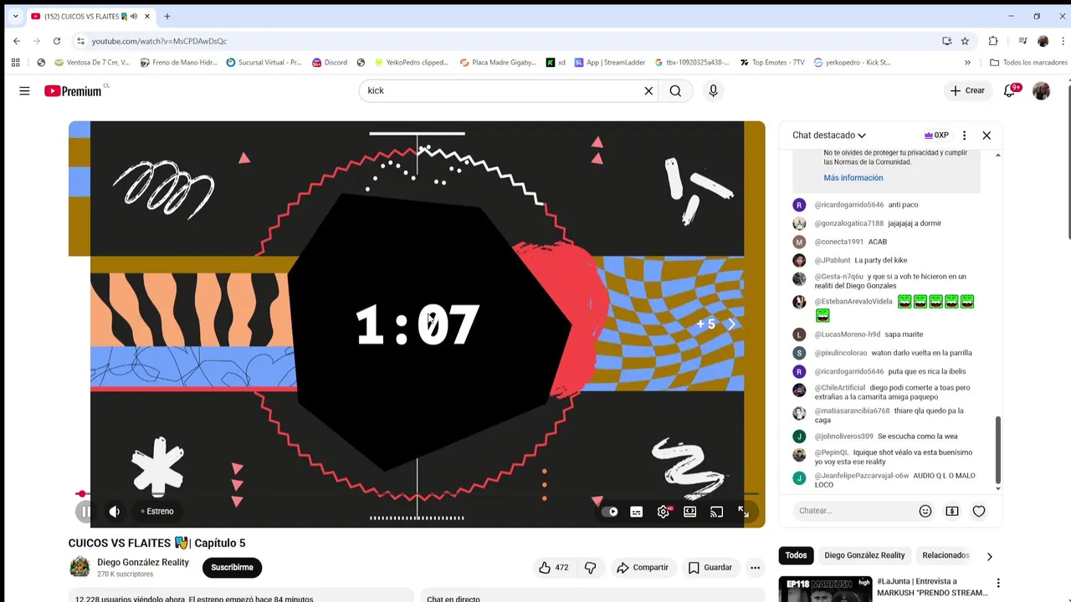Select the Diego González Reality filter chip

tap(864, 555)
